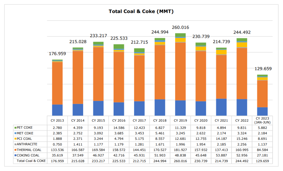Select the CY 2020 column header
Screen dimensions: 283x171
click(x=200, y=120)
